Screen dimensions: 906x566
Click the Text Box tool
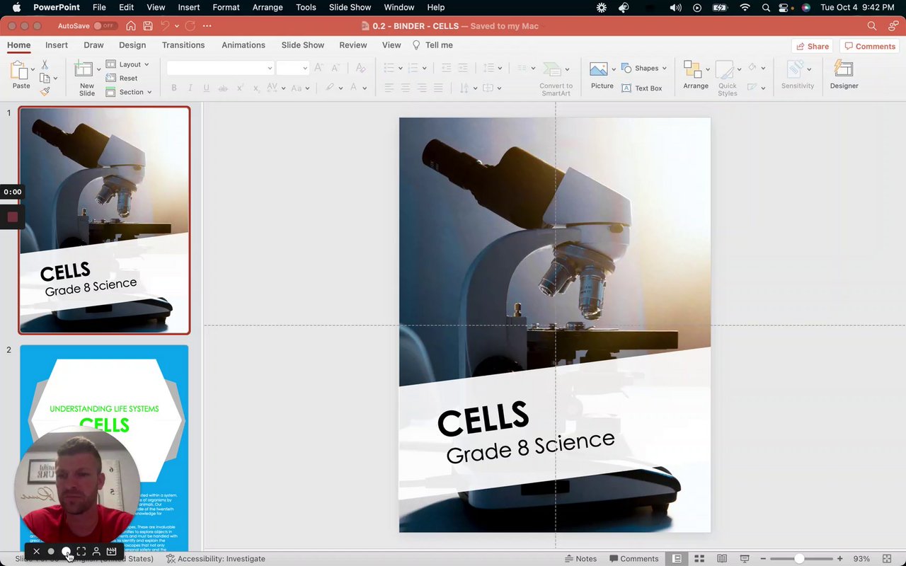coord(641,88)
